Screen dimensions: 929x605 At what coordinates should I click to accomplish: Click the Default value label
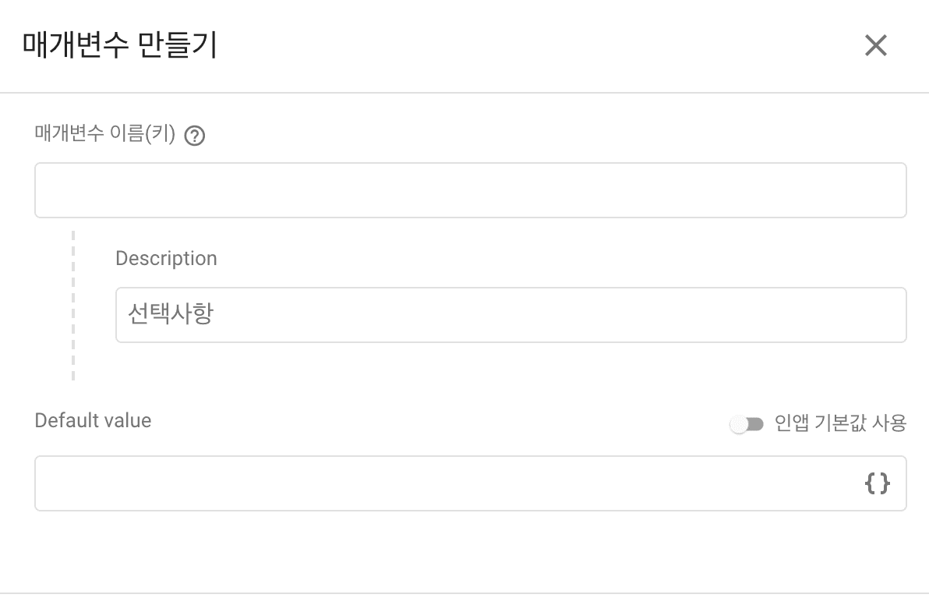click(93, 420)
